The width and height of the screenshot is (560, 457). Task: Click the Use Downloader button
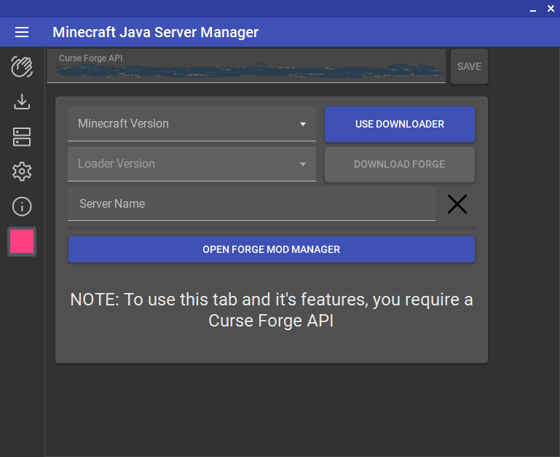(x=400, y=124)
